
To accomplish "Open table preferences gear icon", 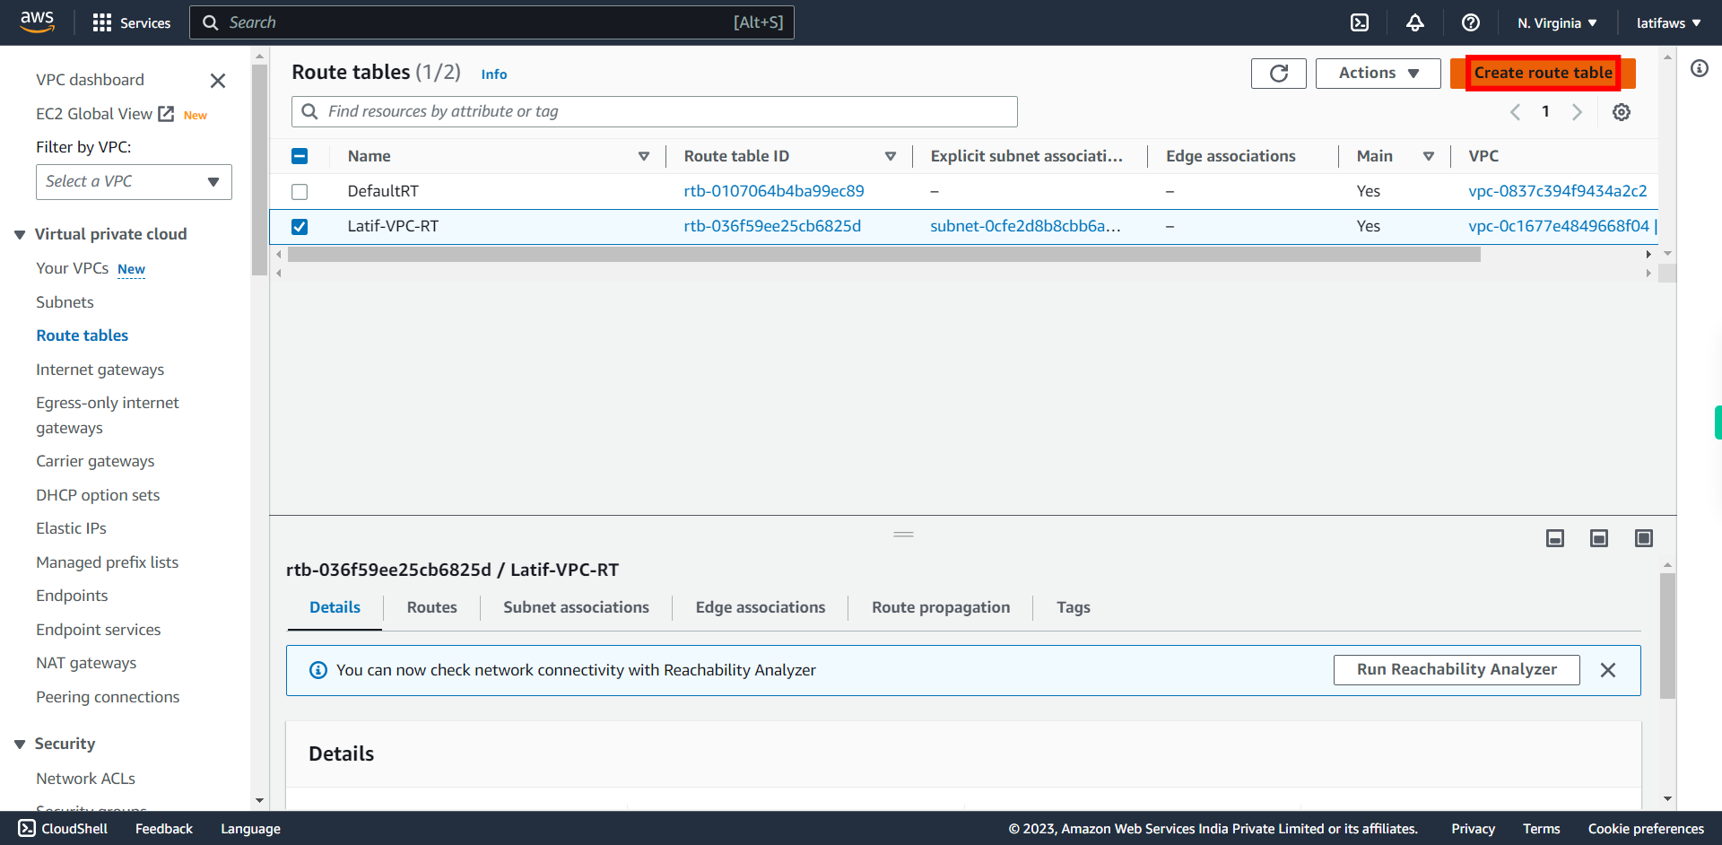I will (1622, 112).
